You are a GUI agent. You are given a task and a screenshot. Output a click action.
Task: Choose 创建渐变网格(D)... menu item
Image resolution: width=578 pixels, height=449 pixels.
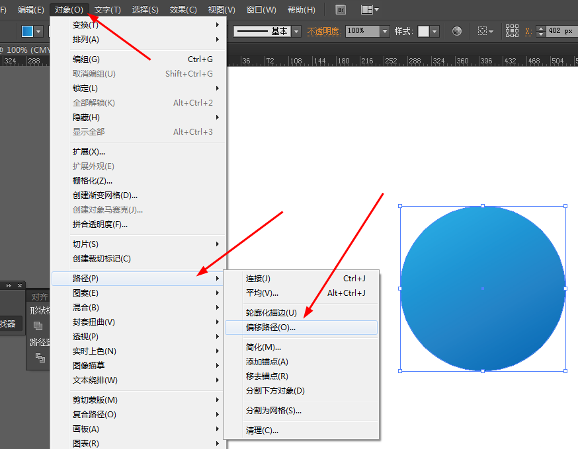[x=138, y=195]
